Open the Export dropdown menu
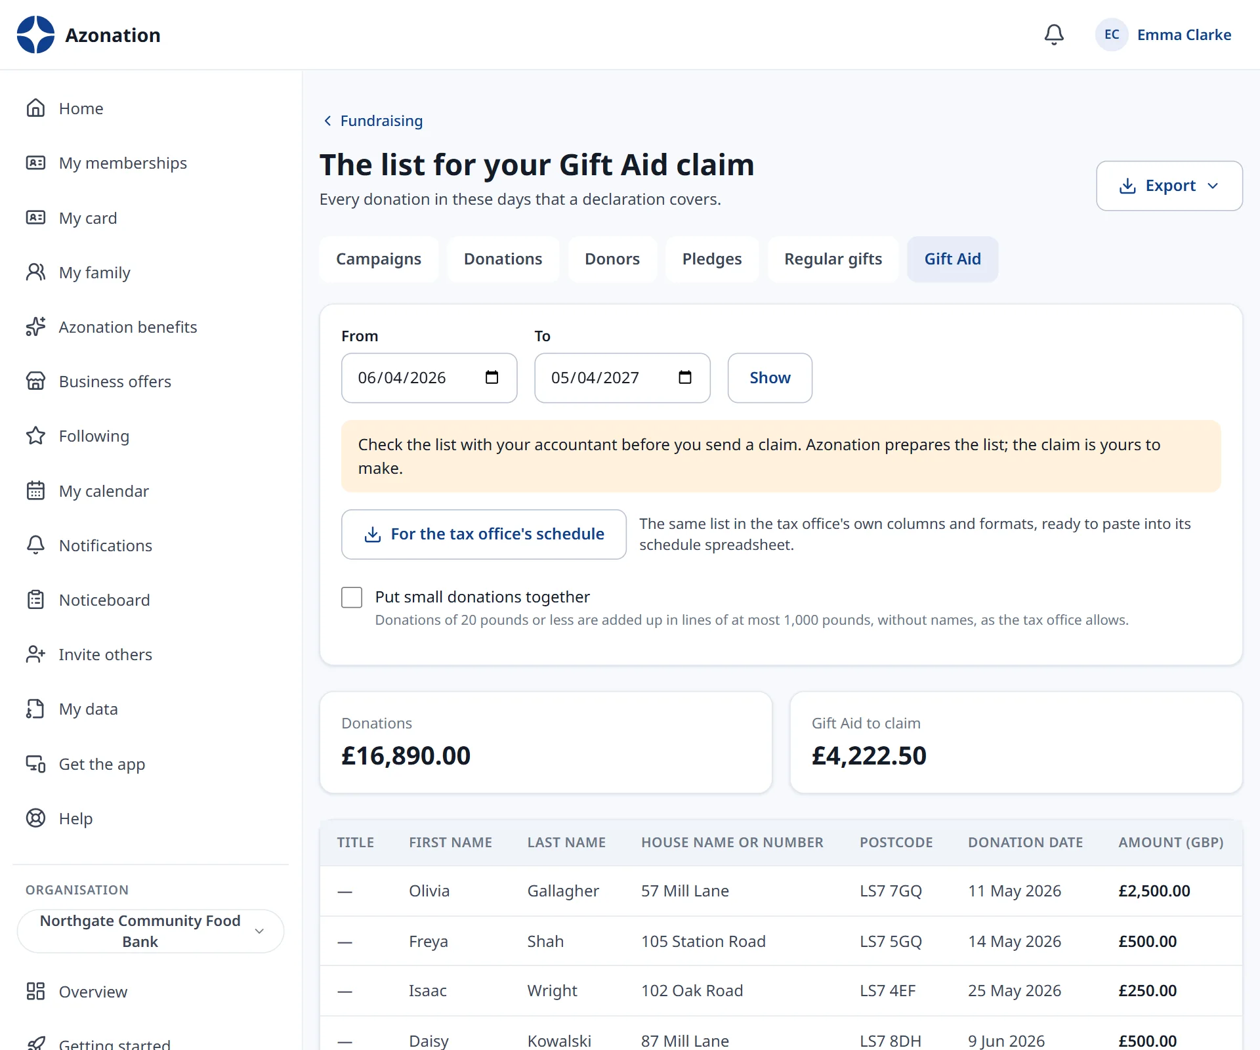This screenshot has height=1050, width=1260. click(1169, 186)
